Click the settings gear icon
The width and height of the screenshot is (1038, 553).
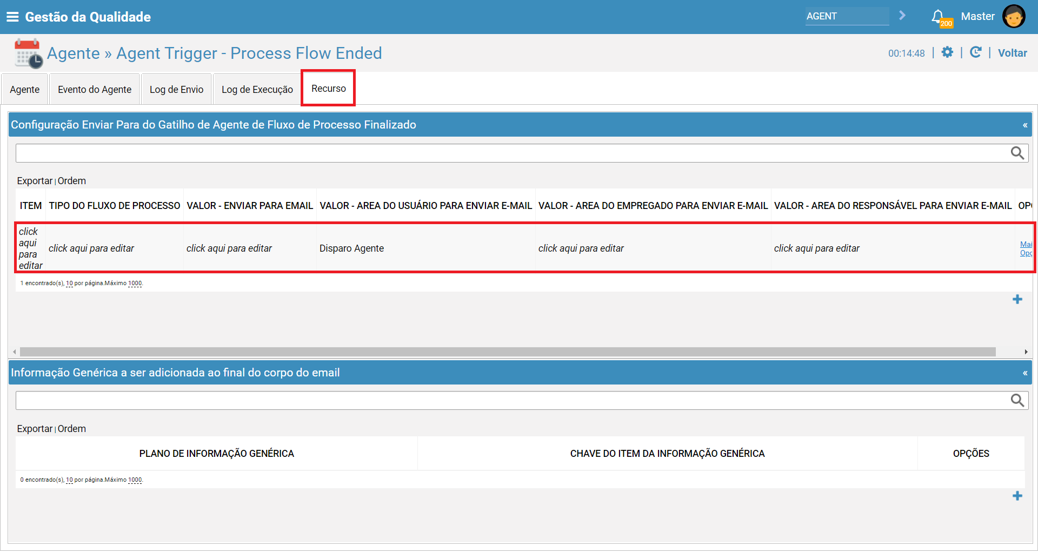point(947,52)
